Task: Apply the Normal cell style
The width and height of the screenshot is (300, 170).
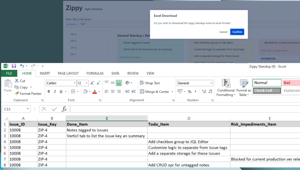Action: (267, 83)
